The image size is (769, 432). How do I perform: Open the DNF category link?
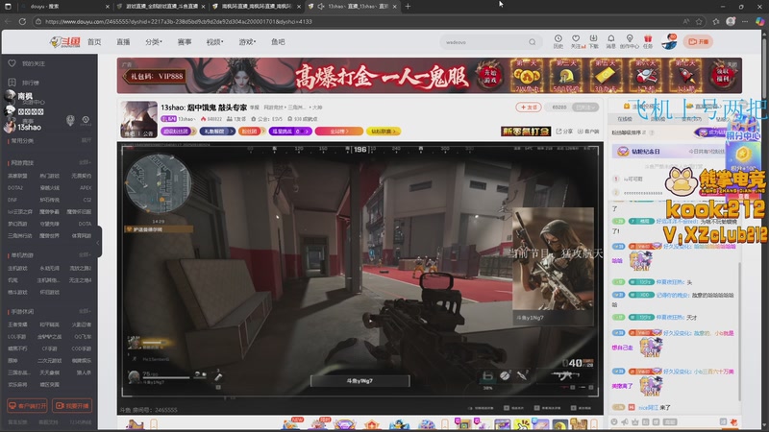point(12,200)
